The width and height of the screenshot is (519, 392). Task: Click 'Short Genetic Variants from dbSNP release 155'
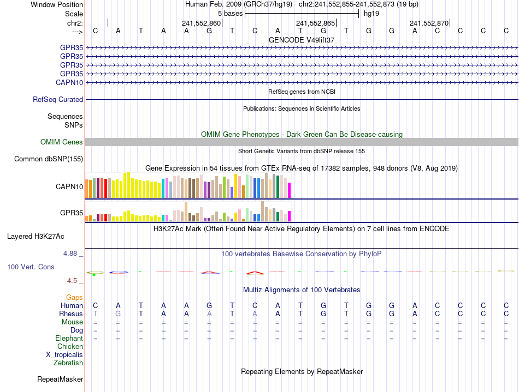point(302,151)
